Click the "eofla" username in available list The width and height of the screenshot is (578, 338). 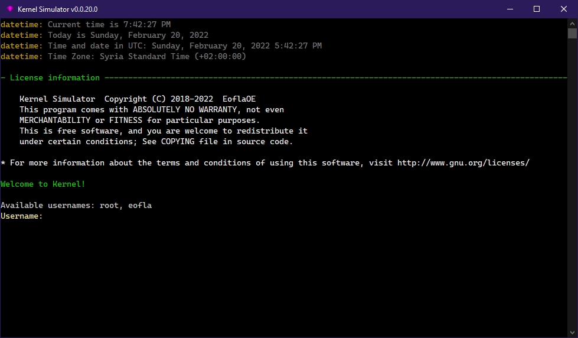click(140, 206)
